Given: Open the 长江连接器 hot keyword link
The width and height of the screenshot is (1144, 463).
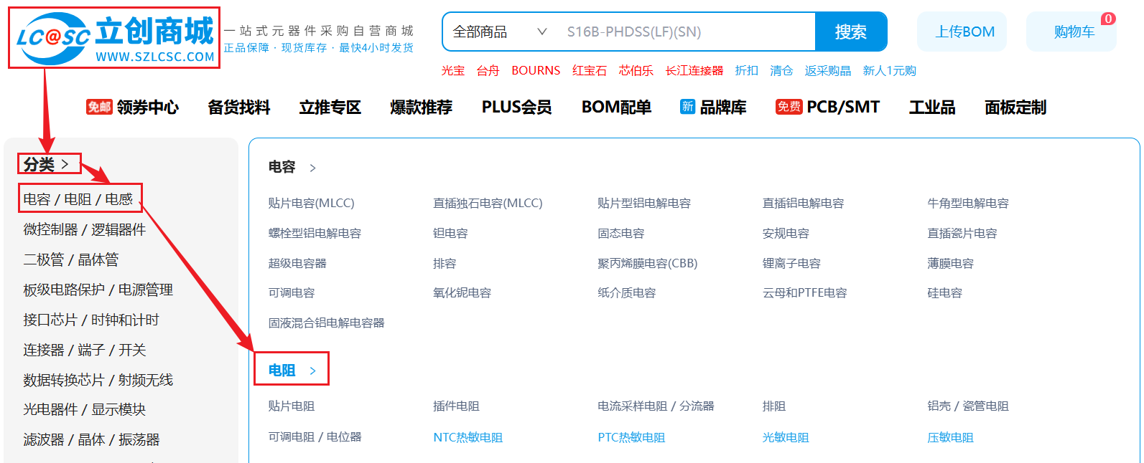Looking at the screenshot, I should (694, 70).
